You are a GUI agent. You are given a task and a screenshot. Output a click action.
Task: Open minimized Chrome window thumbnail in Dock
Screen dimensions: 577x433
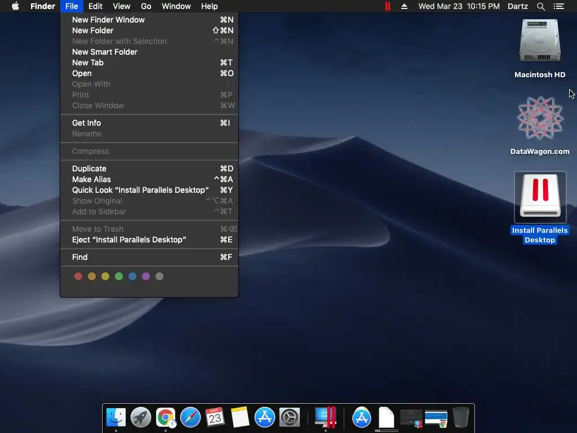click(x=436, y=419)
